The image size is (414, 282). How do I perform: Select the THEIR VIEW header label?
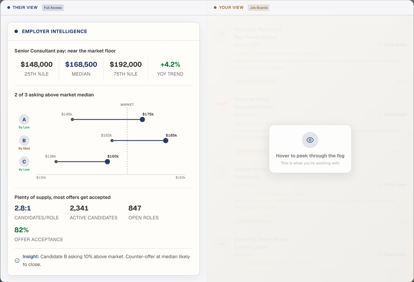(25, 7)
